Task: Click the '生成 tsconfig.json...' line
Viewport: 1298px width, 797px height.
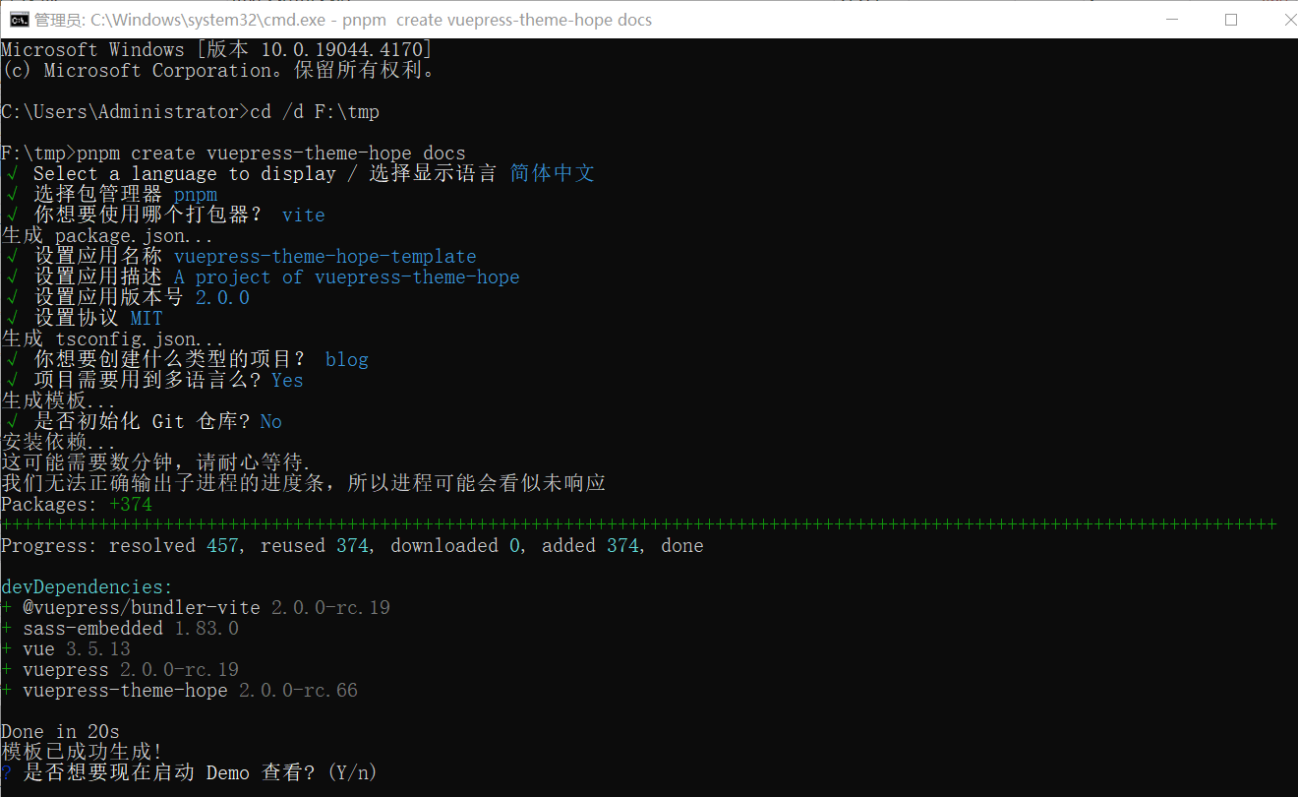Action: coord(112,338)
